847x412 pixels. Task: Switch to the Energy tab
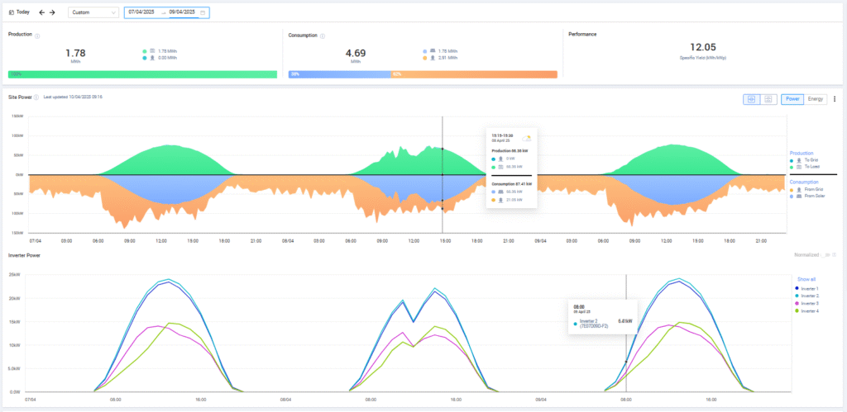pos(815,99)
